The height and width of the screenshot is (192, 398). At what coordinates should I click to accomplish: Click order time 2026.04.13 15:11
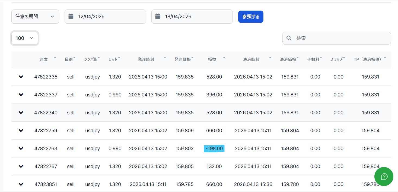(148, 184)
